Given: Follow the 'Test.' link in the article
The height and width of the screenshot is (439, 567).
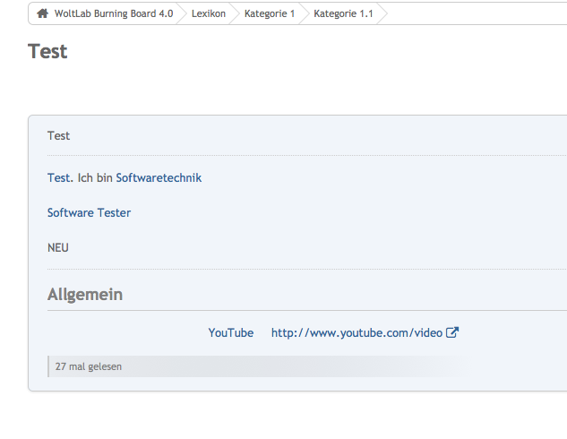Looking at the screenshot, I should 61,177.
